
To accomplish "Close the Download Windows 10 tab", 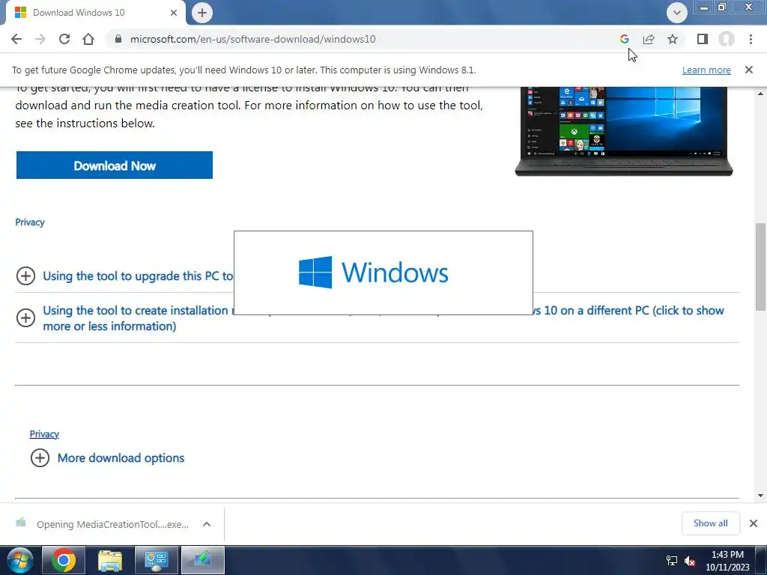I will [x=174, y=13].
